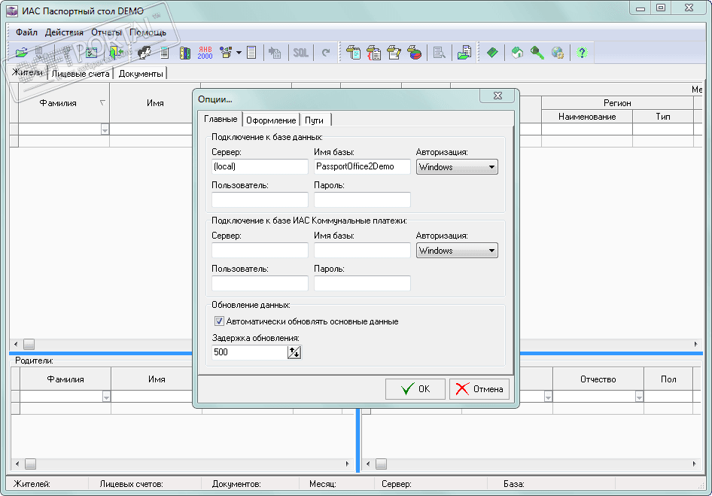Click the Имя базы field PassportOffice2Demo
The height and width of the screenshot is (496, 712).
tap(362, 166)
